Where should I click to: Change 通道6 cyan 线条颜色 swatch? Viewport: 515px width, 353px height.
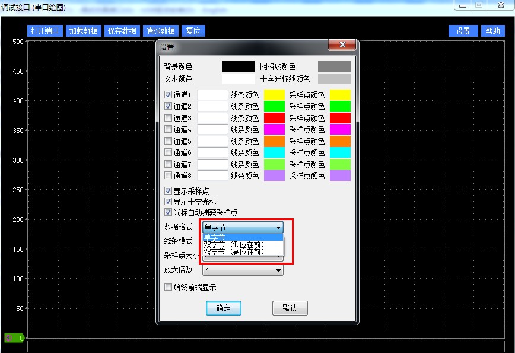274,152
